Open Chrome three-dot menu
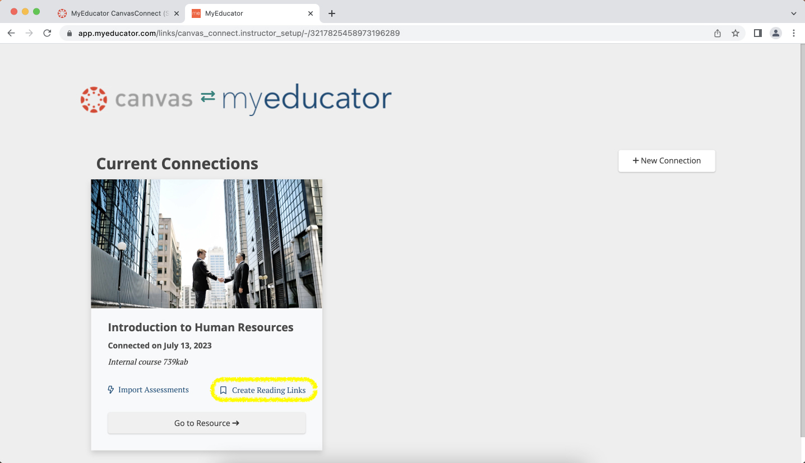Image resolution: width=805 pixels, height=463 pixels. click(x=794, y=33)
